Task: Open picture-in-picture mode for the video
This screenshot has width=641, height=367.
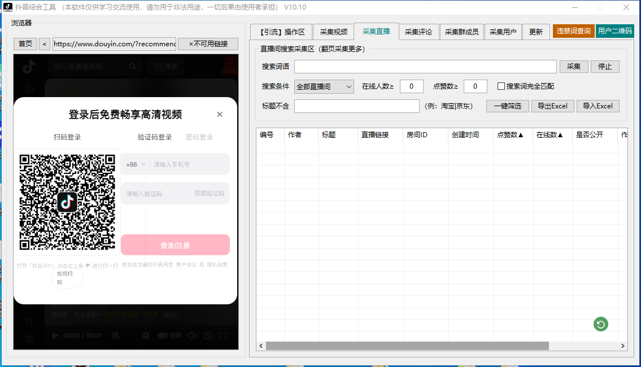Action: point(208,335)
